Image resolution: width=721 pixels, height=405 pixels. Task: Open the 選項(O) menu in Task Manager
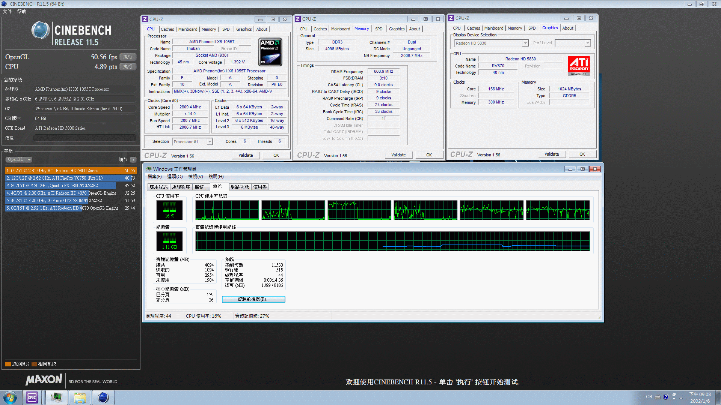coord(175,177)
